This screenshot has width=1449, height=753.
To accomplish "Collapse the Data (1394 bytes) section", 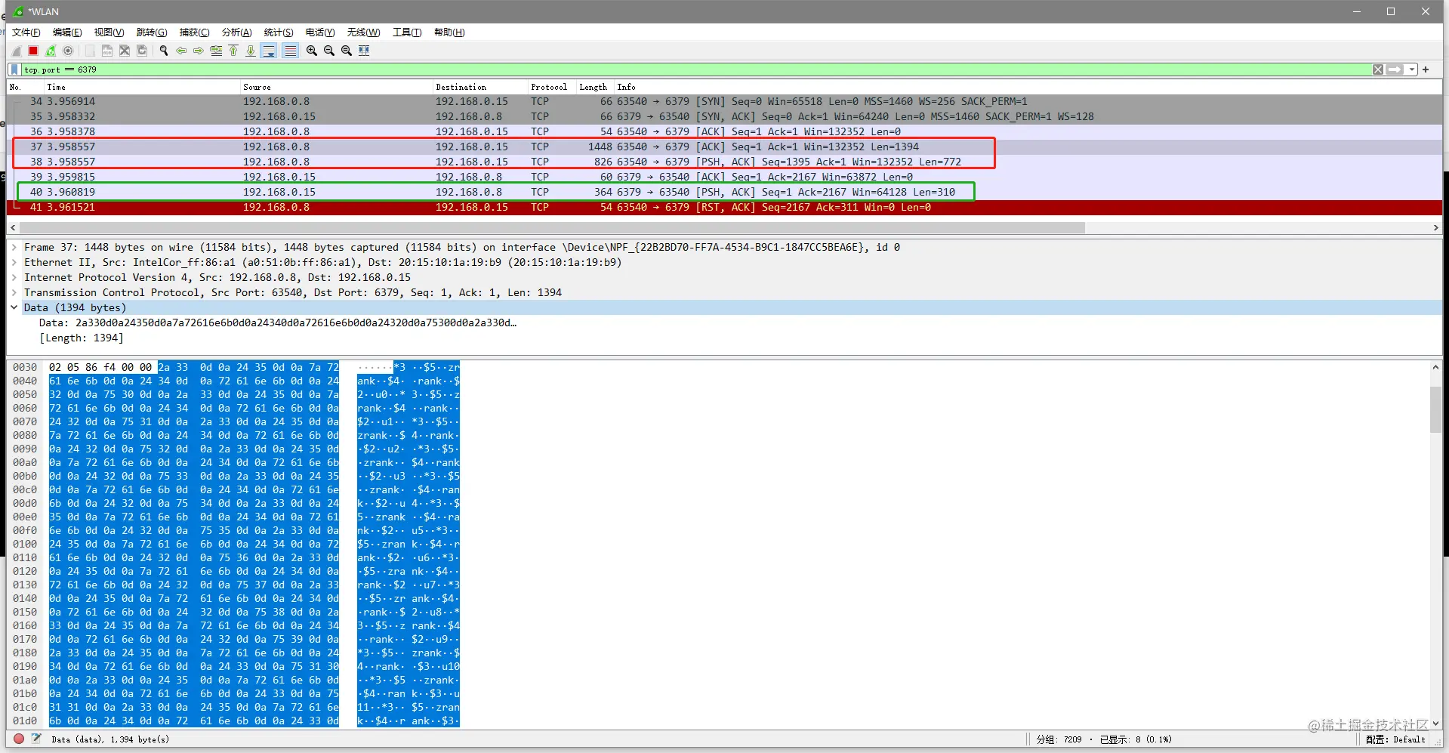I will tap(14, 307).
